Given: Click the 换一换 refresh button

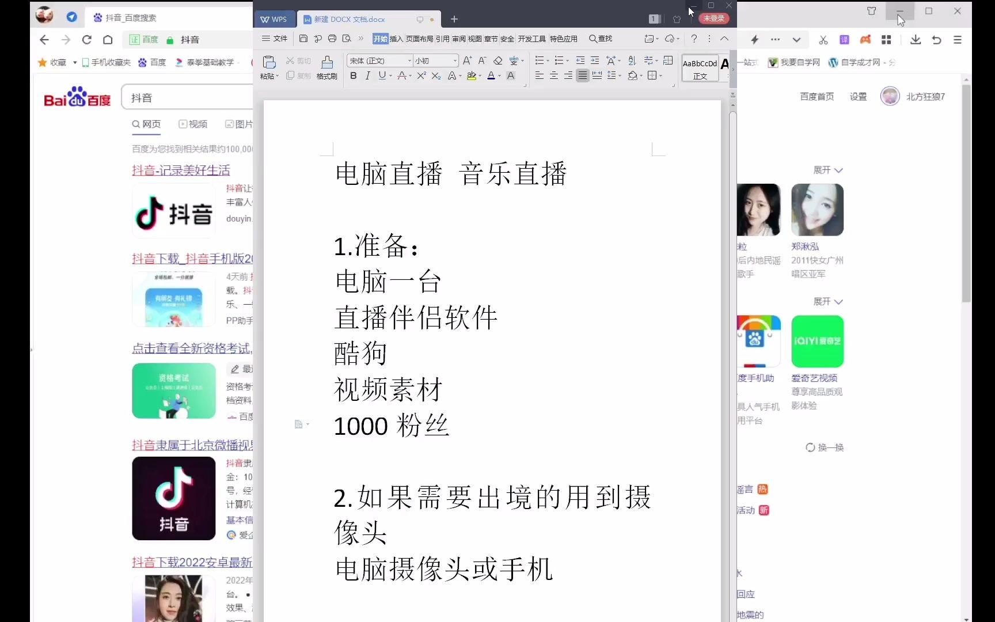Looking at the screenshot, I should (x=825, y=447).
